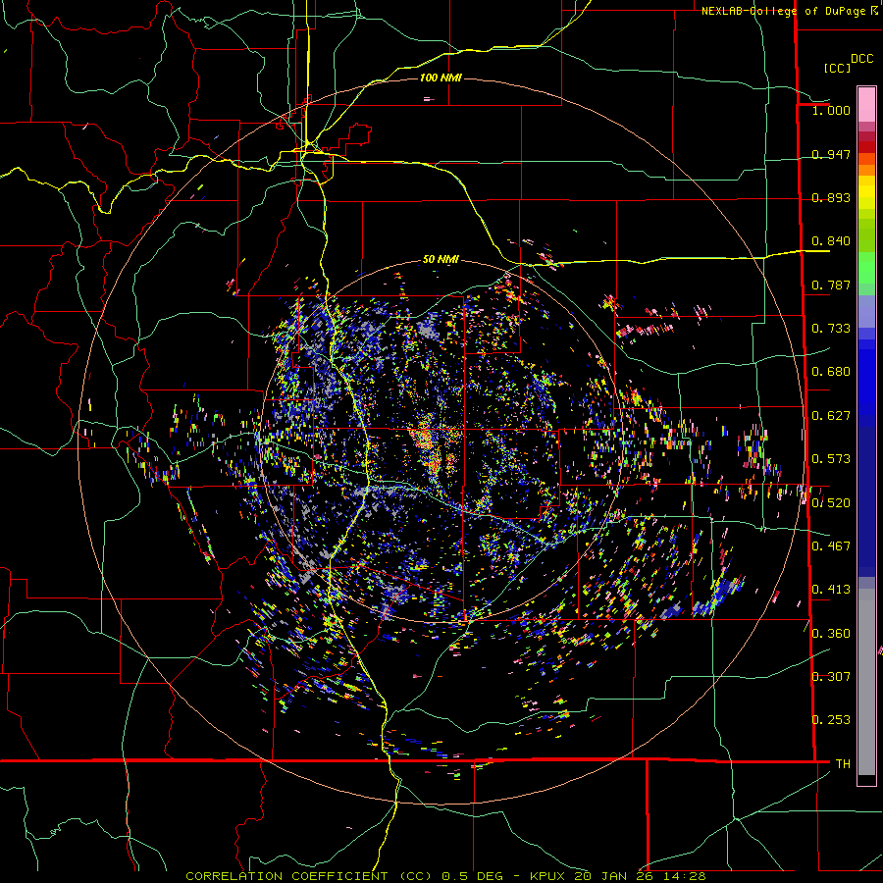Image resolution: width=883 pixels, height=883 pixels.
Task: Click the 0.573 scale value
Action: click(x=831, y=459)
